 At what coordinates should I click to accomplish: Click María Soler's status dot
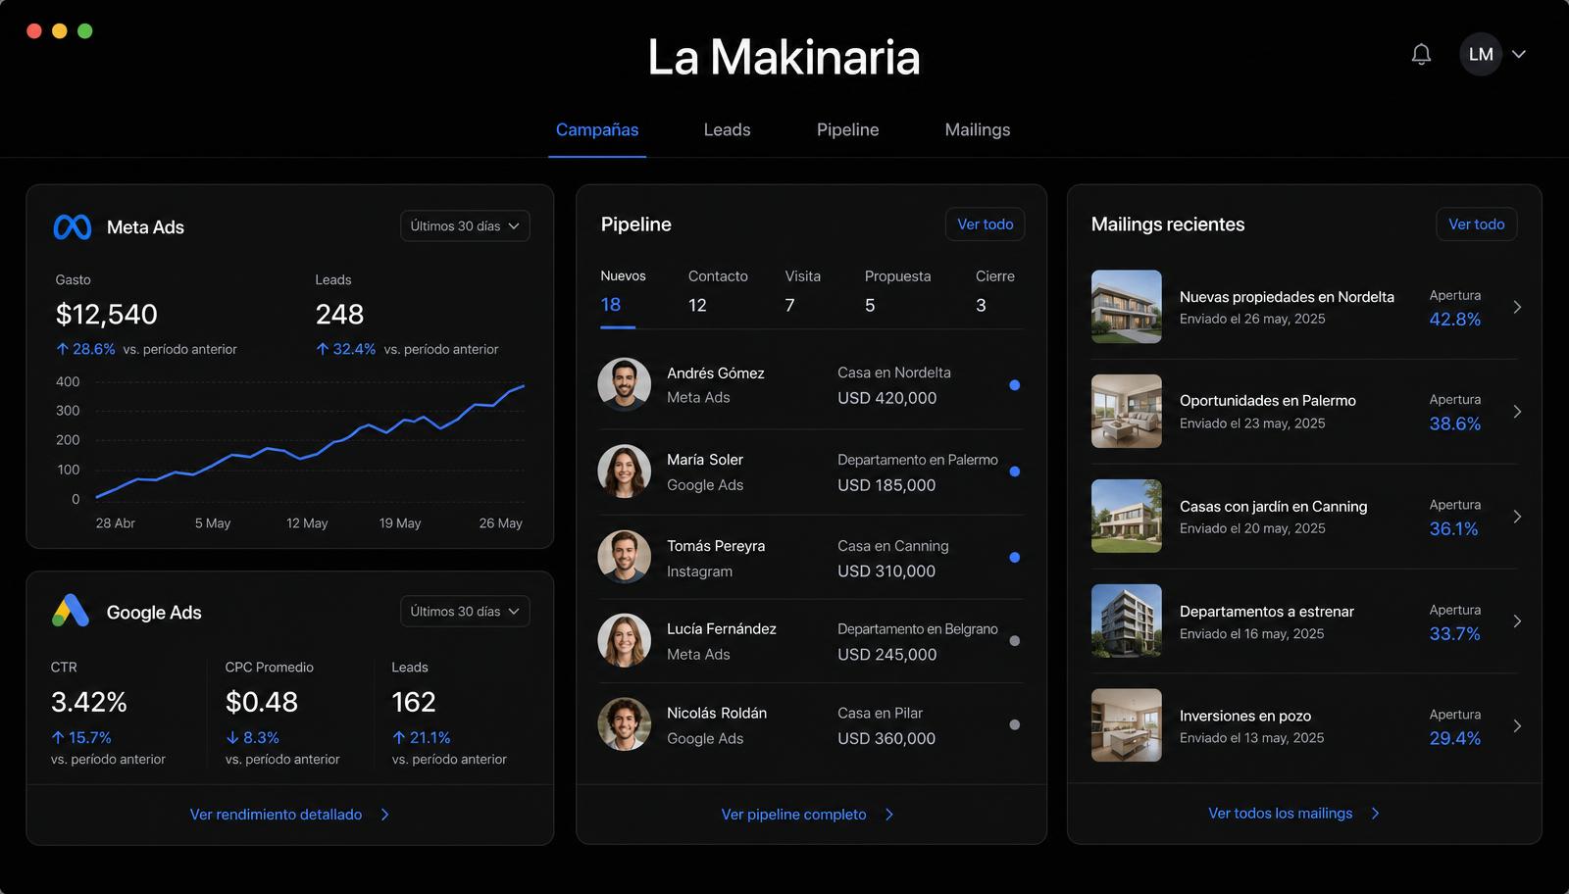pyautogui.click(x=1015, y=472)
